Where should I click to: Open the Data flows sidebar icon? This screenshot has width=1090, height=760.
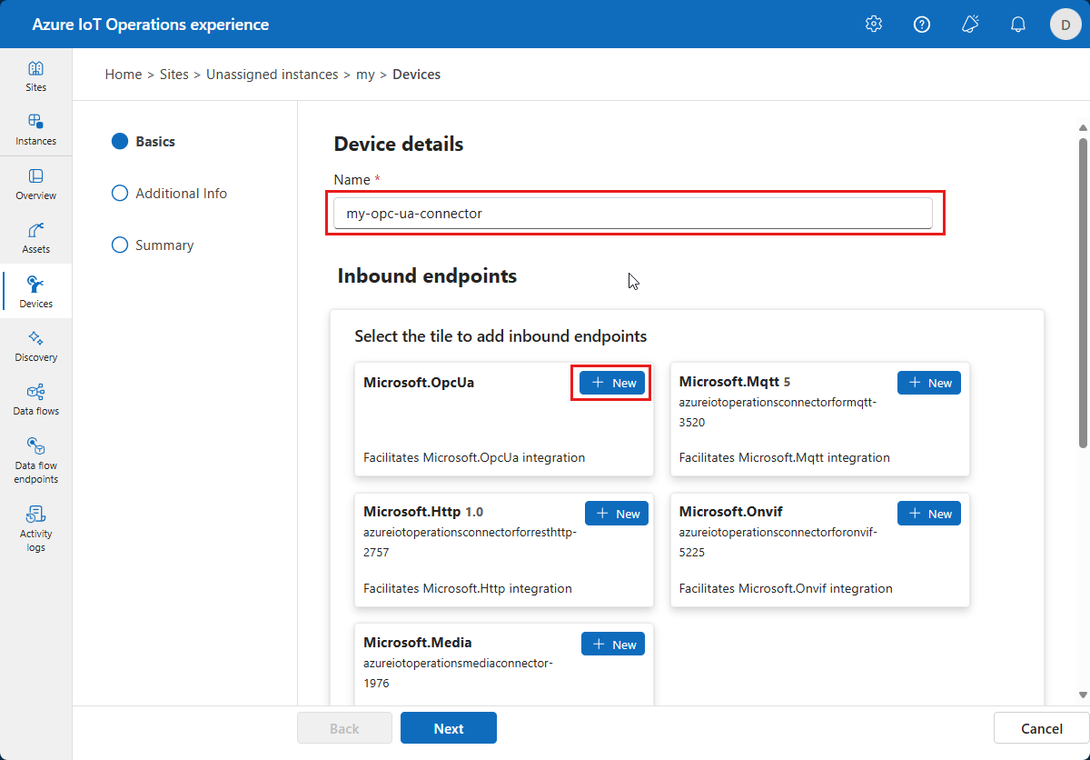(x=35, y=399)
